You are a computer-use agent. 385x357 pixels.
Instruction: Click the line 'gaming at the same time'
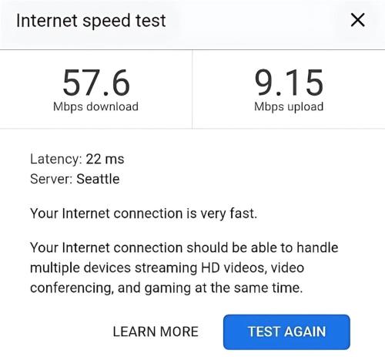[166, 288]
